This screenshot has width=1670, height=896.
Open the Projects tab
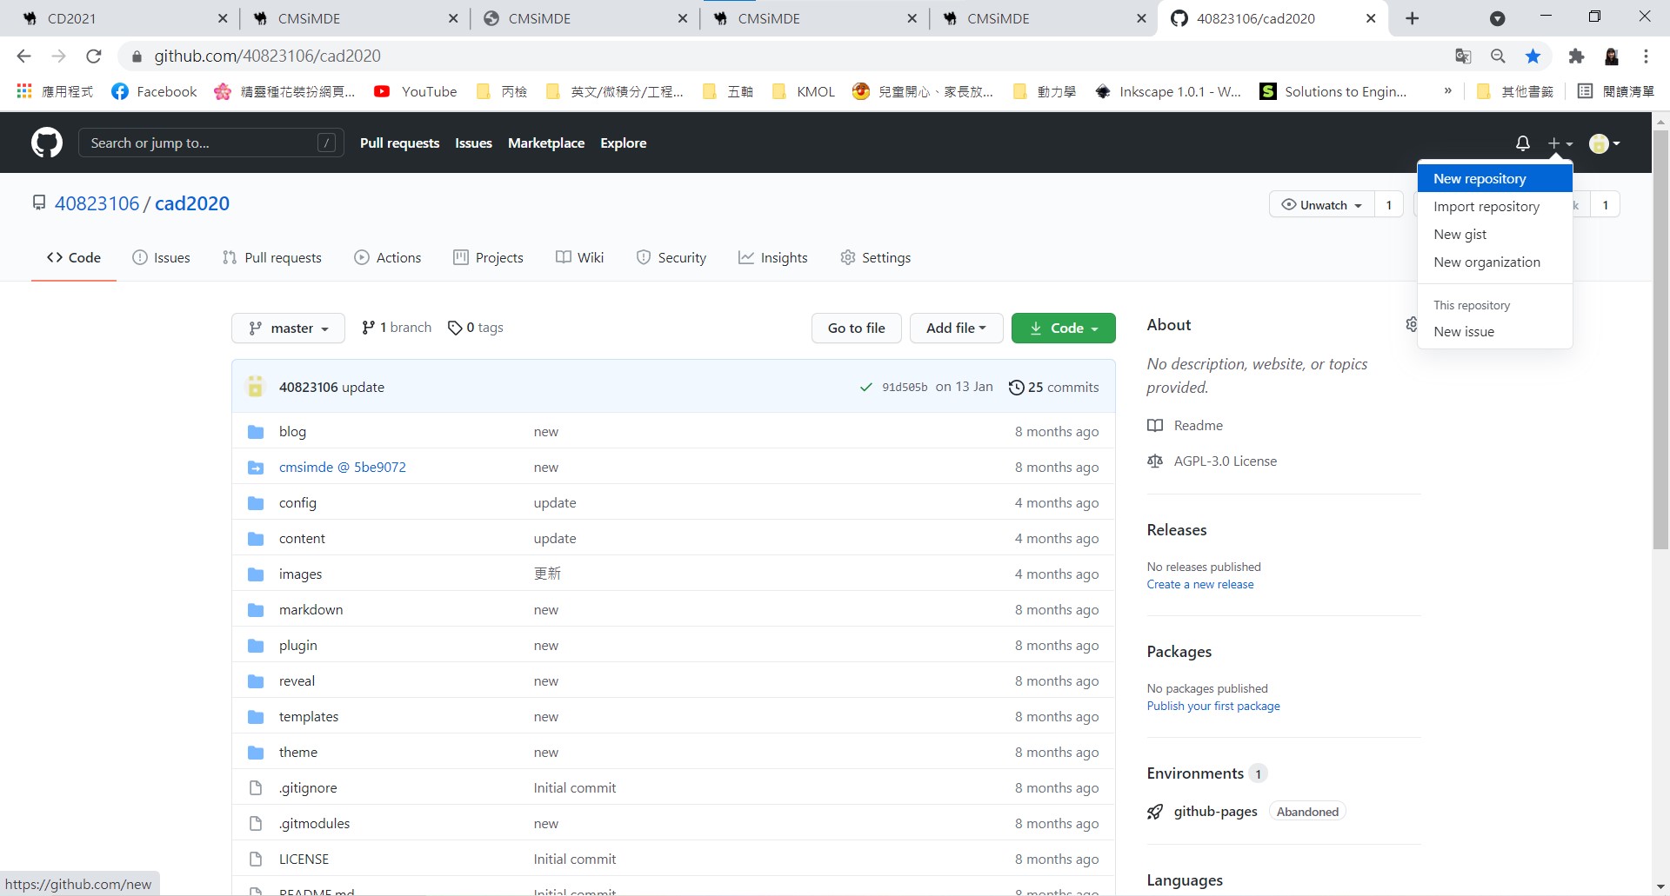tap(489, 257)
